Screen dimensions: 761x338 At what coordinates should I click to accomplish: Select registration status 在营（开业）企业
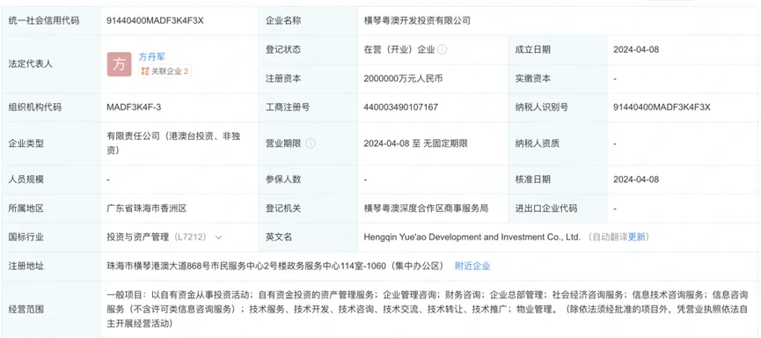pyautogui.click(x=399, y=49)
